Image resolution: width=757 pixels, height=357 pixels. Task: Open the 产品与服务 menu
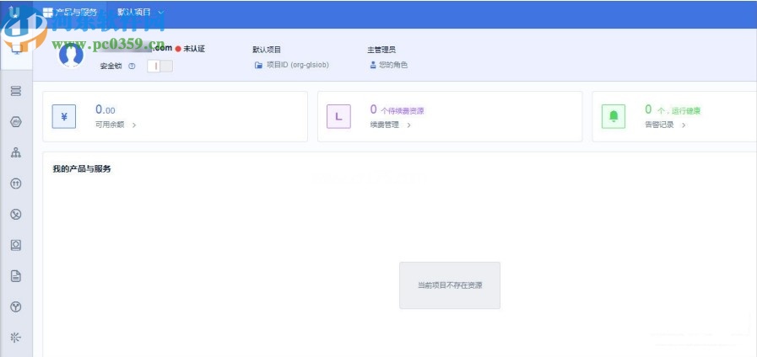tap(70, 13)
